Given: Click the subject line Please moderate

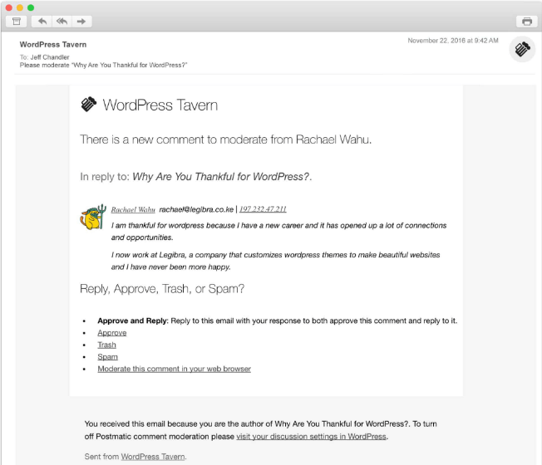Looking at the screenshot, I should 103,66.
